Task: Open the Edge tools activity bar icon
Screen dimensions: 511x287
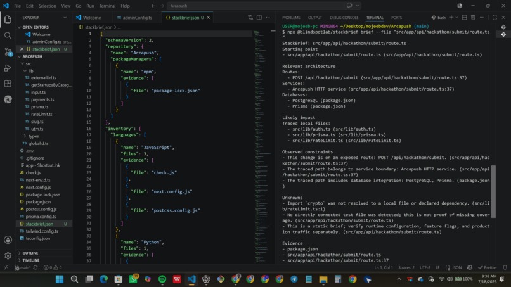Action: click(x=8, y=99)
